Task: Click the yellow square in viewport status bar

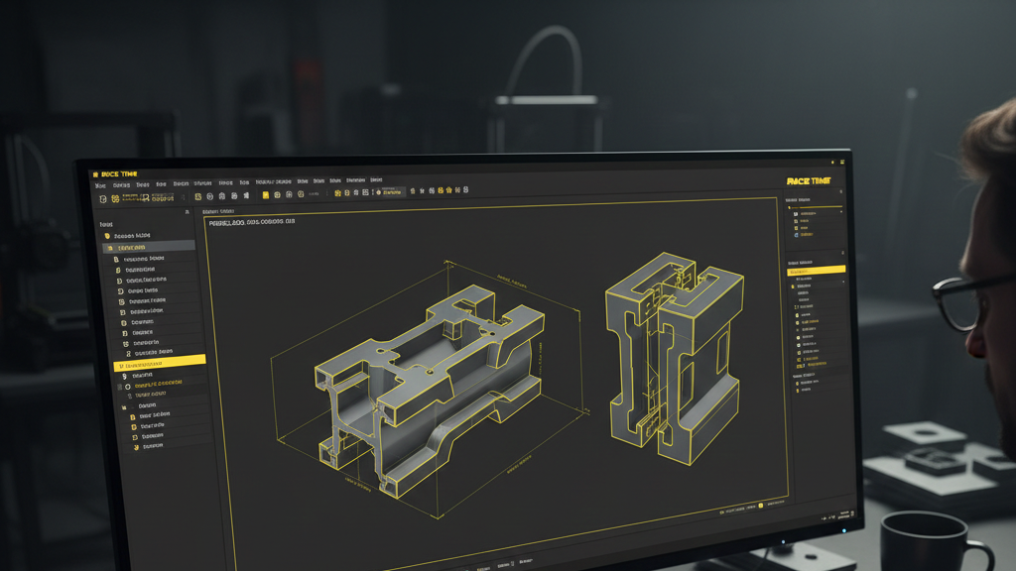Action: (761, 505)
